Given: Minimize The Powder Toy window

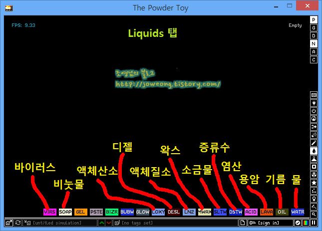Looking at the screenshot, I should (x=276, y=7).
